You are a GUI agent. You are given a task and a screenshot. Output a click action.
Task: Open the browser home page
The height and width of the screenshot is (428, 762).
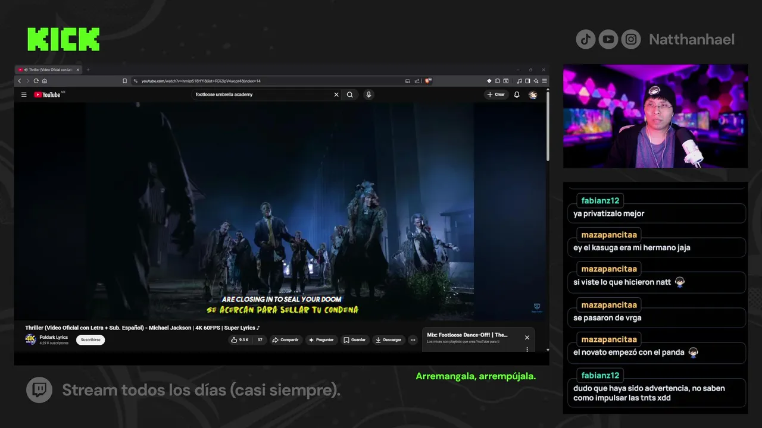tap(44, 81)
